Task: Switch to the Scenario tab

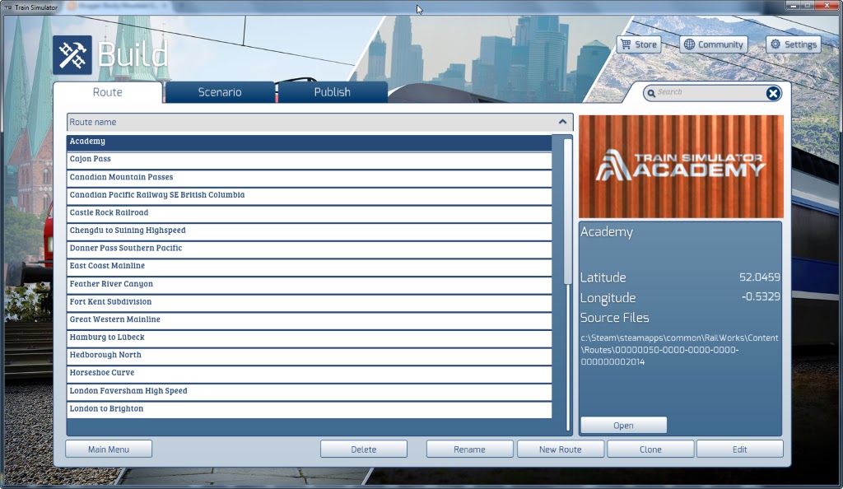Action: pos(219,93)
